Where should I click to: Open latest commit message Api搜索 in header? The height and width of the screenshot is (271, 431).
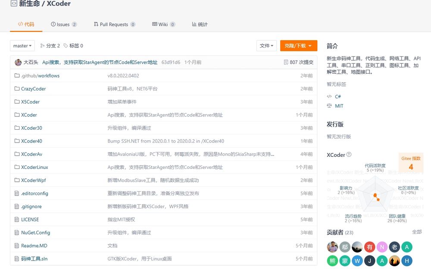(100, 62)
